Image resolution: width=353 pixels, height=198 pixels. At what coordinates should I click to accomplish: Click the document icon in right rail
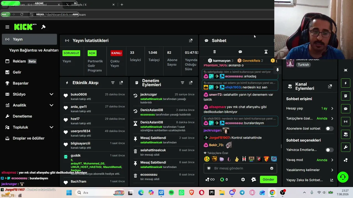[346, 96]
